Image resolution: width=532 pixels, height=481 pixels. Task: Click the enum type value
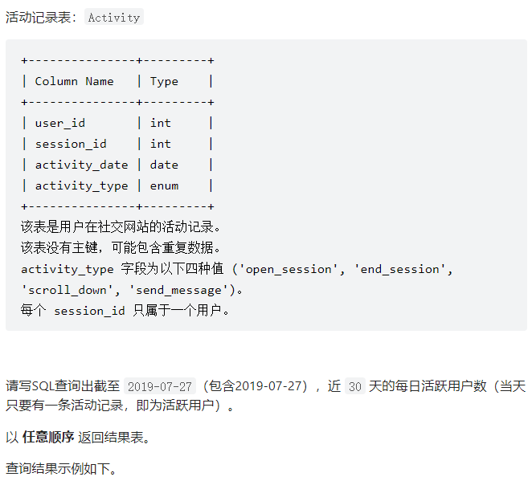click(x=164, y=186)
